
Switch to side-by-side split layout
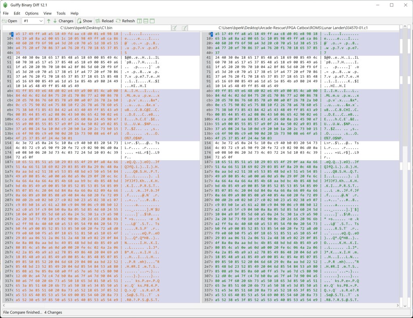point(140,21)
